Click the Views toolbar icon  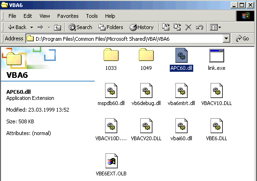click(214, 27)
